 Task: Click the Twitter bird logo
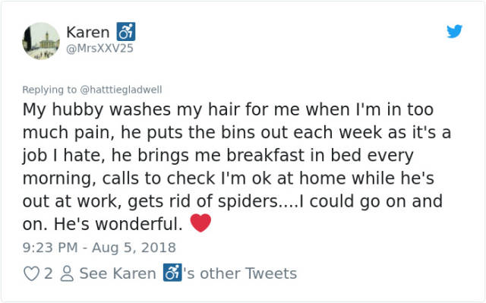[454, 31]
